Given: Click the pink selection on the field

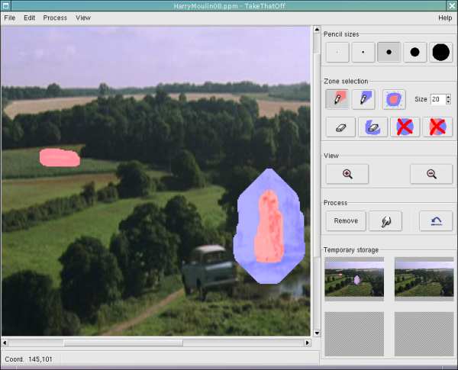Looking at the screenshot, I should coord(60,158).
